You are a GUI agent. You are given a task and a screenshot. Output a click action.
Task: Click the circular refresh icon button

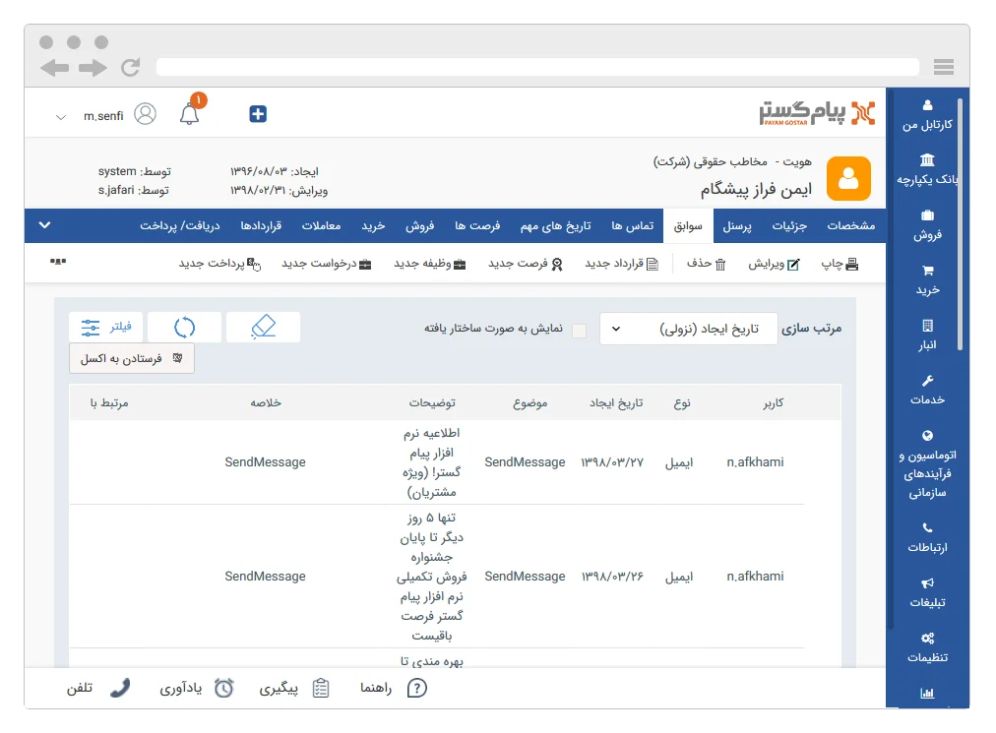184,328
